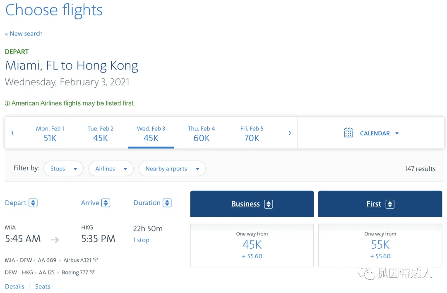Expand the Airlines filter dropdown
Screen dimensions: 447x293
click(x=111, y=169)
